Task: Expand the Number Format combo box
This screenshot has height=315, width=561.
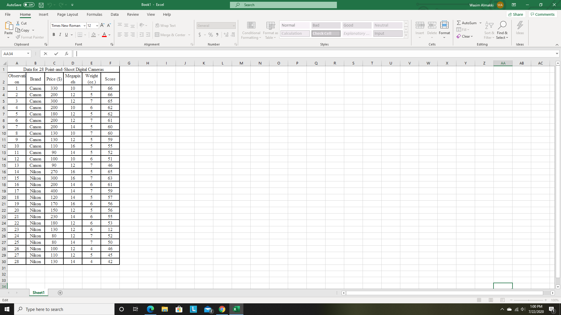Action: (234, 26)
